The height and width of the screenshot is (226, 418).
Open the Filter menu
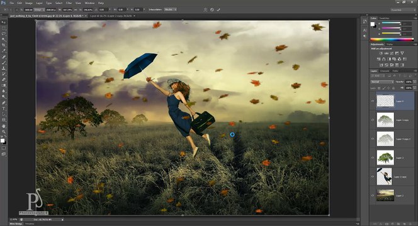coord(69,3)
